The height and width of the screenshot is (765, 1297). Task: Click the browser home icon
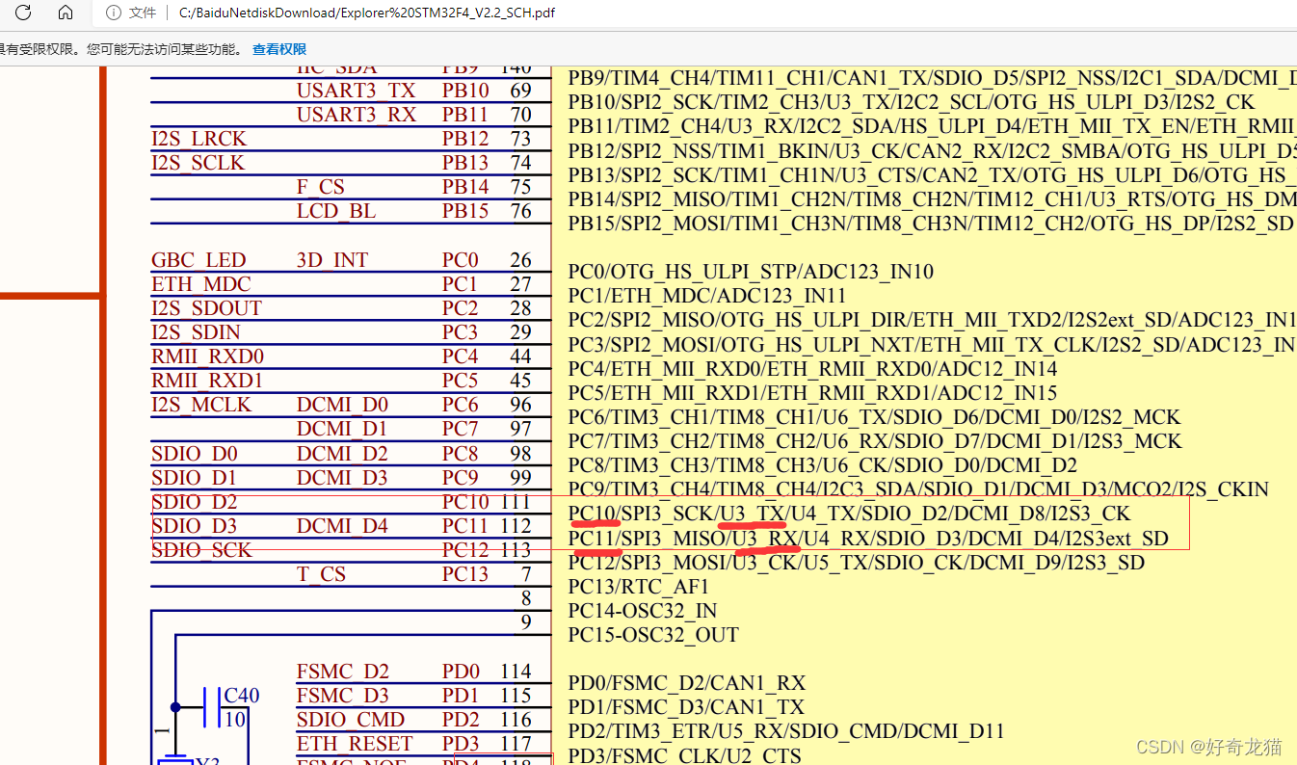click(66, 13)
